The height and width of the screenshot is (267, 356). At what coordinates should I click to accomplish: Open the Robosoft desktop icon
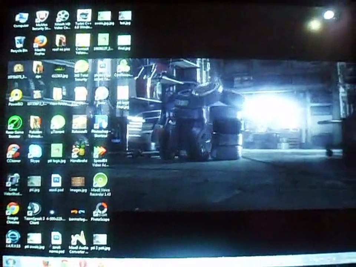(79, 124)
